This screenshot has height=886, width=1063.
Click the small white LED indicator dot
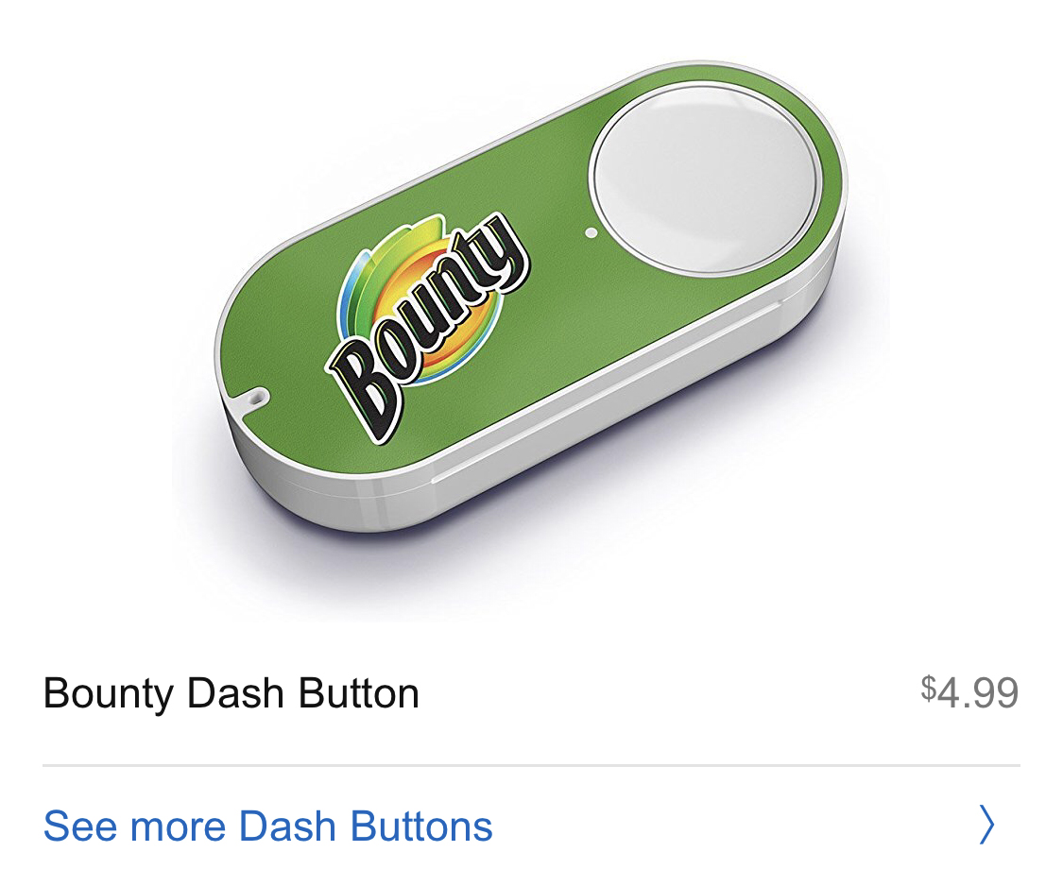591,232
